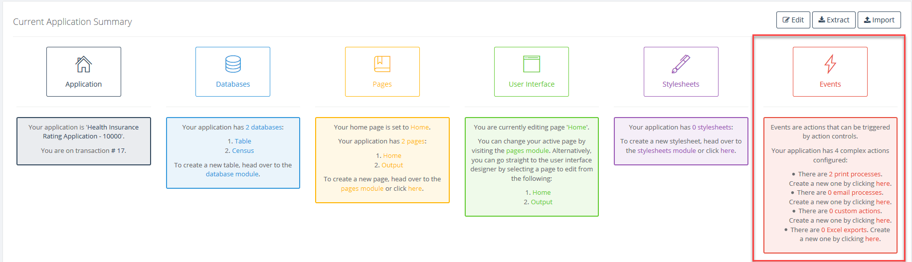Follow the database module link
This screenshot has height=262, width=912.
(x=232, y=174)
